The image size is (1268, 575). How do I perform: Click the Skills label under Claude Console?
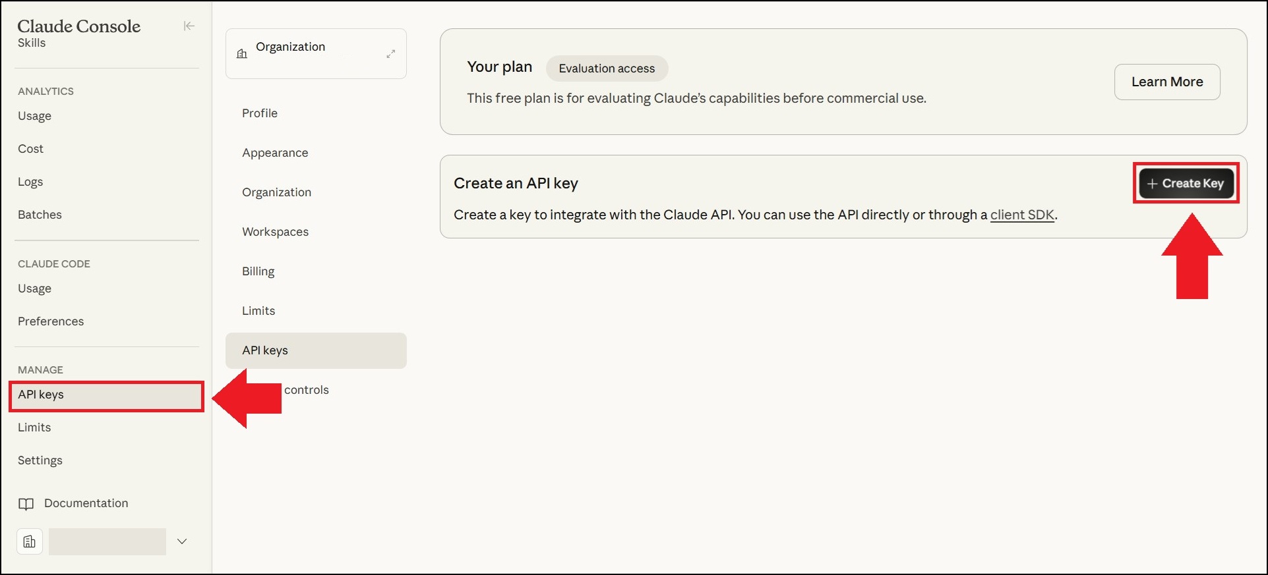(32, 43)
